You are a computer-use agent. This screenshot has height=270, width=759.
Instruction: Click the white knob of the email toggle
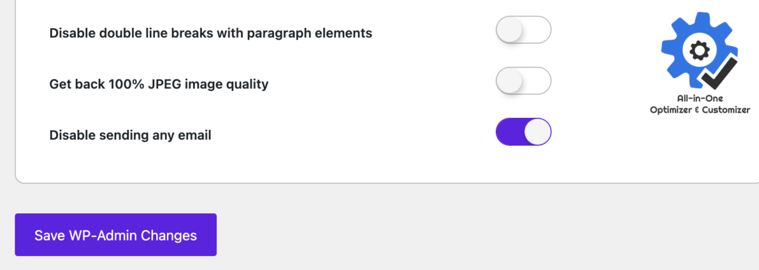538,131
